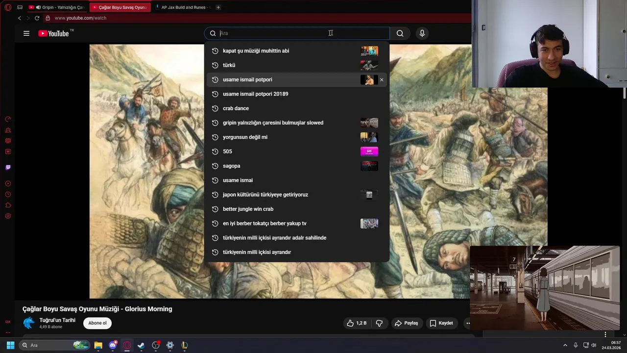Select suggestion 'türkiyenin milli içkisi ayrandır adalr sahilinde'
Screen dimensions: 627x353
[x=297, y=238]
